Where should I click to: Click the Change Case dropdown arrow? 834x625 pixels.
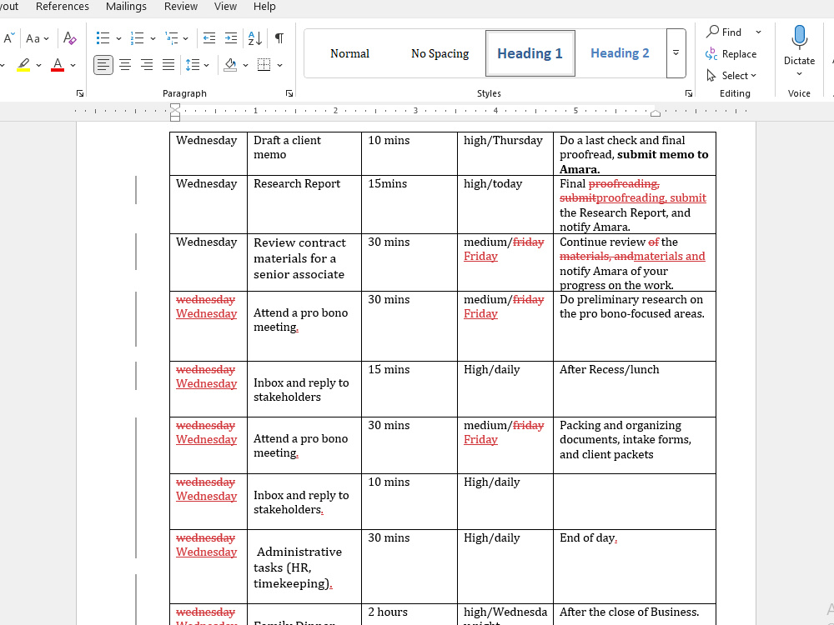(46, 38)
